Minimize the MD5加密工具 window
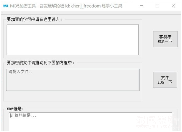The image size is (182, 132). click(x=141, y=6)
